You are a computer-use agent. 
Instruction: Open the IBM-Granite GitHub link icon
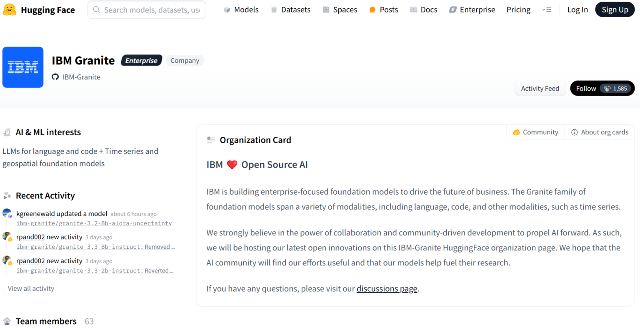55,77
